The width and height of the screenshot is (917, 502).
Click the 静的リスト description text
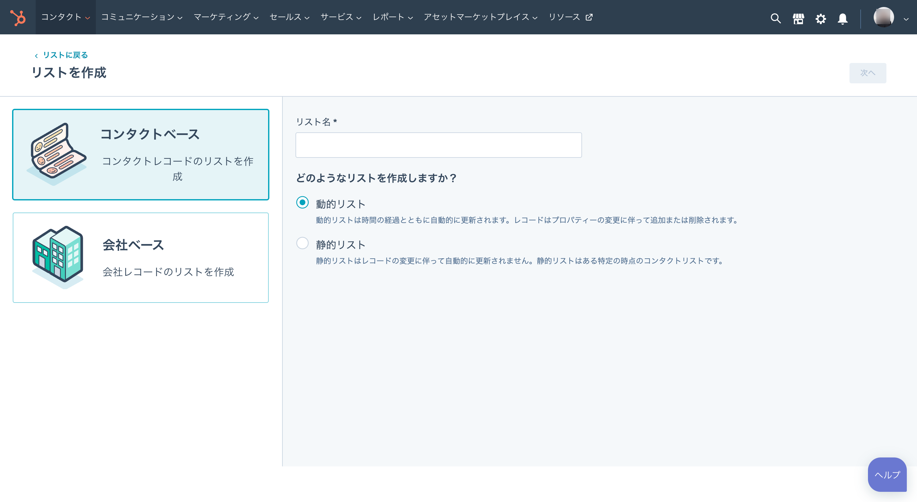point(520,261)
